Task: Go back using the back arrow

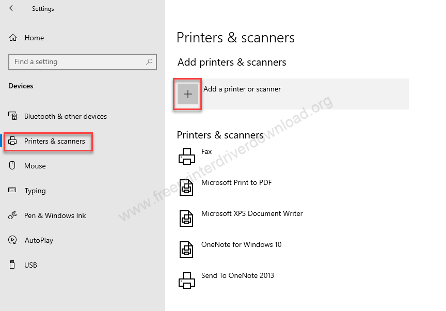Action: click(12, 8)
